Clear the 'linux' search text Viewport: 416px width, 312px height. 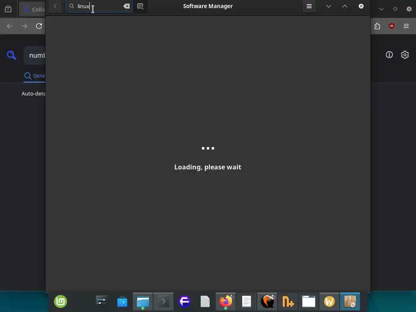point(127,6)
